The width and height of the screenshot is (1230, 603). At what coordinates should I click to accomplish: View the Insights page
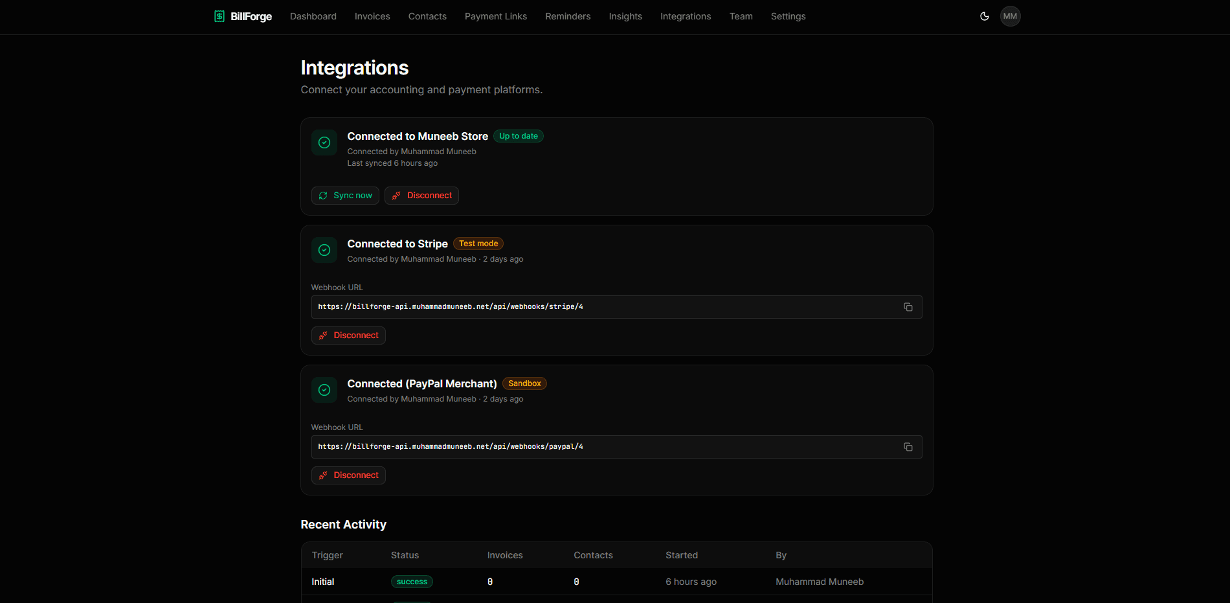pyautogui.click(x=625, y=16)
